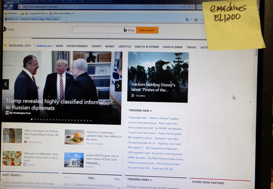
Task: Click the msn logo
Action: click(x=9, y=29)
